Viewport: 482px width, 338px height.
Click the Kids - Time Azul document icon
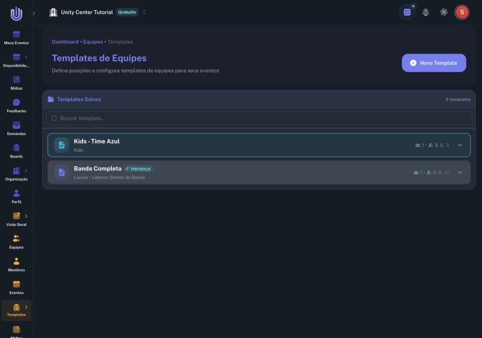click(61, 145)
